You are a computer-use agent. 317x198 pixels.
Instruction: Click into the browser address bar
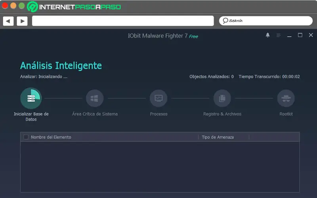123,21
